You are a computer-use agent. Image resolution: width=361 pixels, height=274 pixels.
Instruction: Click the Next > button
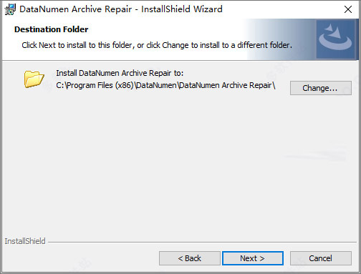pyautogui.click(x=253, y=258)
